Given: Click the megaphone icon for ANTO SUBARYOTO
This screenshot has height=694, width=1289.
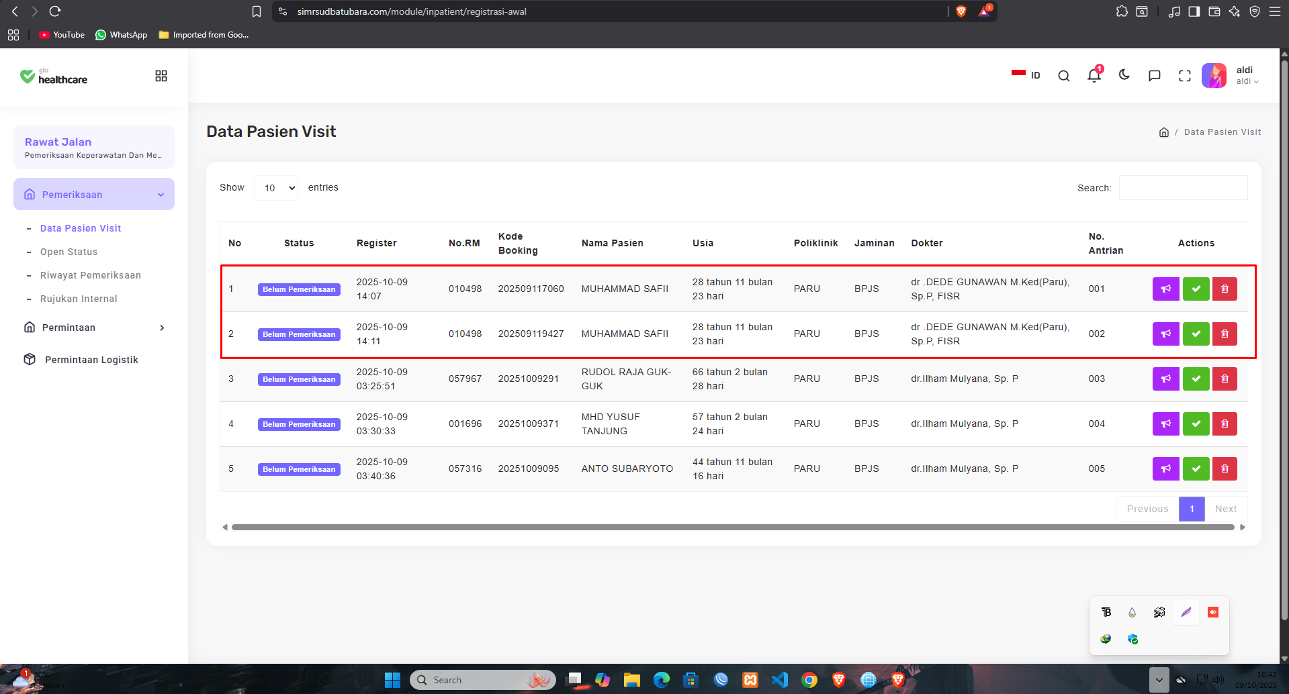Looking at the screenshot, I should pyautogui.click(x=1165, y=468).
